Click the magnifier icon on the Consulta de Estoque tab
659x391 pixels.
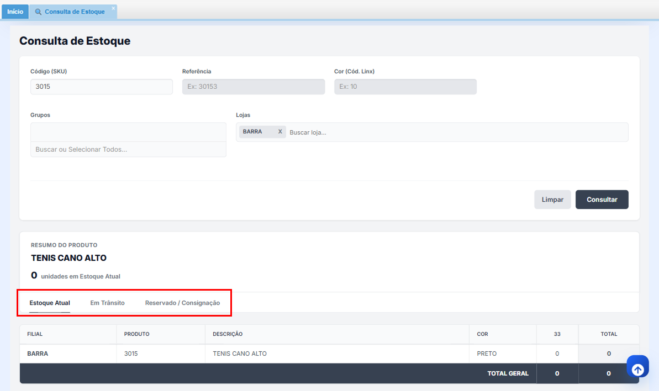click(38, 12)
